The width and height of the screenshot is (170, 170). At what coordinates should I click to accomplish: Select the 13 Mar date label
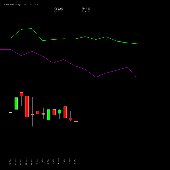(53, 161)
